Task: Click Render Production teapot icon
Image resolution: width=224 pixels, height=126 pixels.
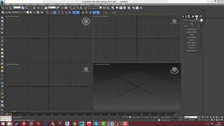Action: tap(141, 8)
